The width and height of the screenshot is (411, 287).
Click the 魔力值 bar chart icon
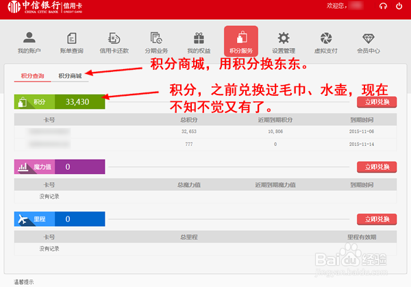coord(23,166)
